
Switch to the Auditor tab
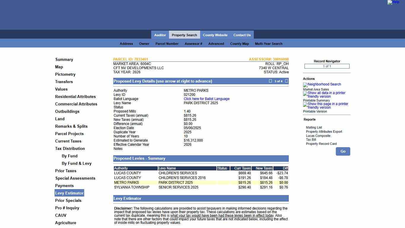pos(160,35)
